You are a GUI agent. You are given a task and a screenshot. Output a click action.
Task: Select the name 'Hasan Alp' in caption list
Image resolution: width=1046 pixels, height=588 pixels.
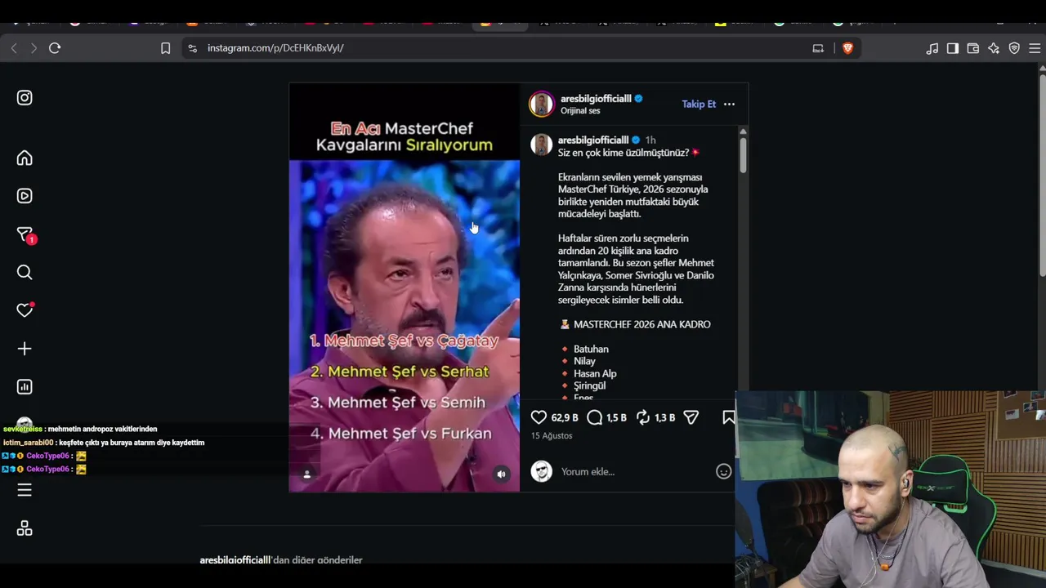pyautogui.click(x=595, y=373)
